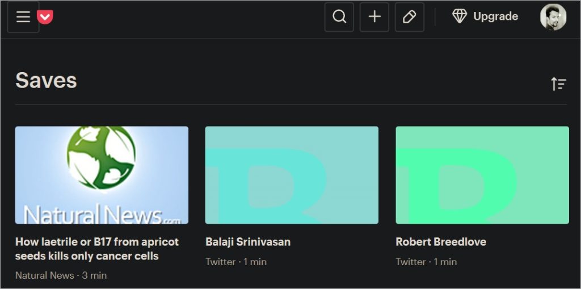Open the Balaji Srinivasan title link
581x289 pixels.
(248, 242)
